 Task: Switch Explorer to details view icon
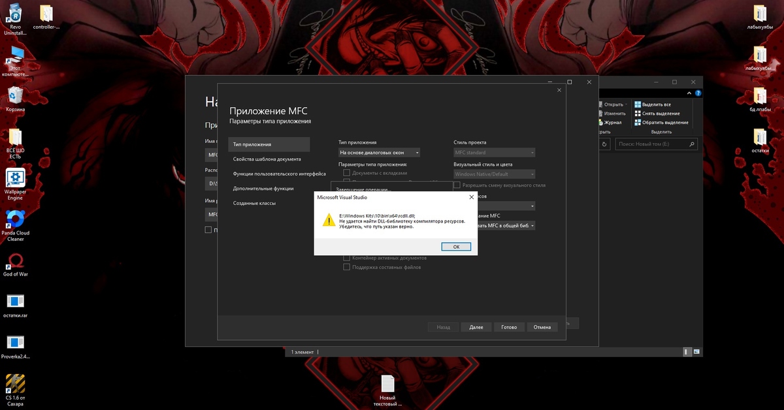coord(687,352)
